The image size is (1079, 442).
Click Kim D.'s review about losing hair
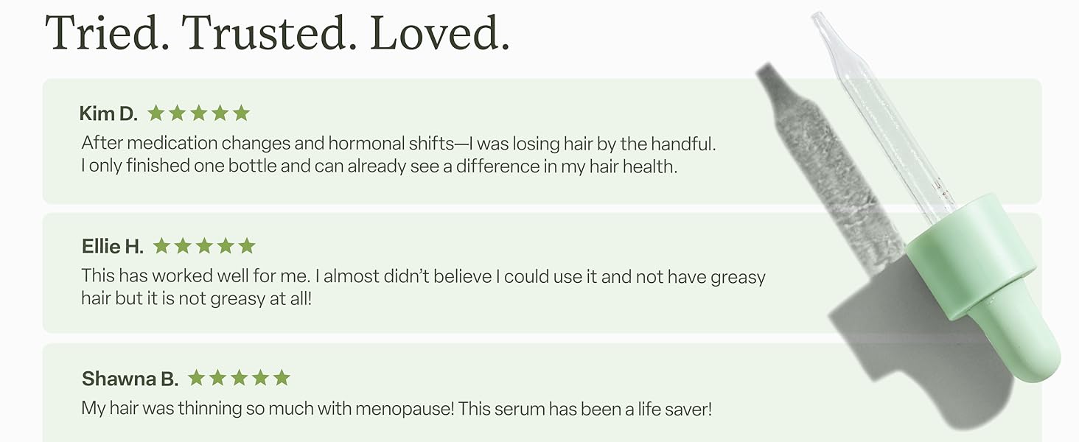[x=398, y=143]
